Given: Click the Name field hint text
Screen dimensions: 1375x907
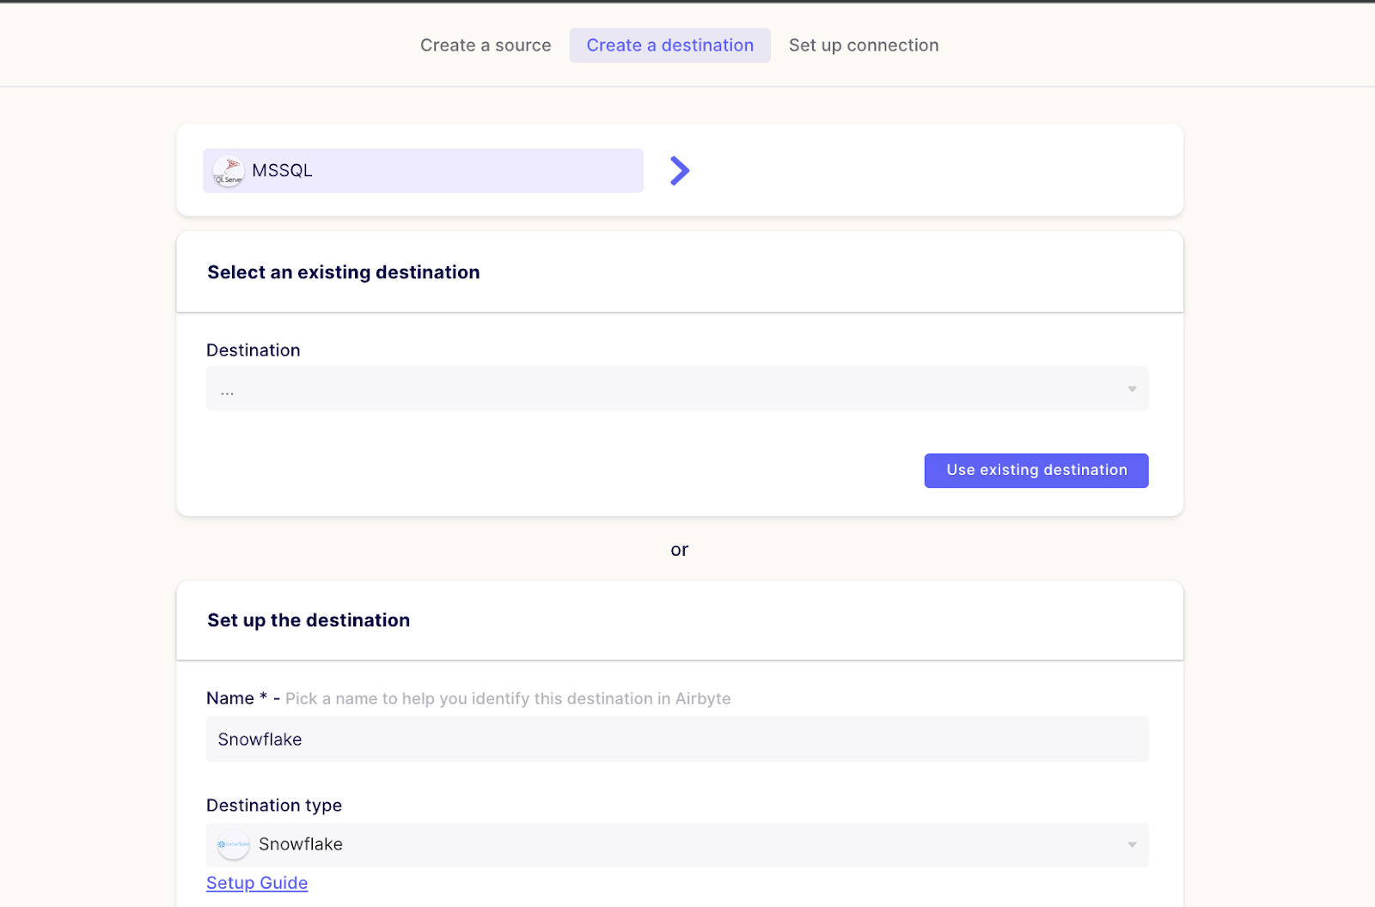Looking at the screenshot, I should coord(508,699).
